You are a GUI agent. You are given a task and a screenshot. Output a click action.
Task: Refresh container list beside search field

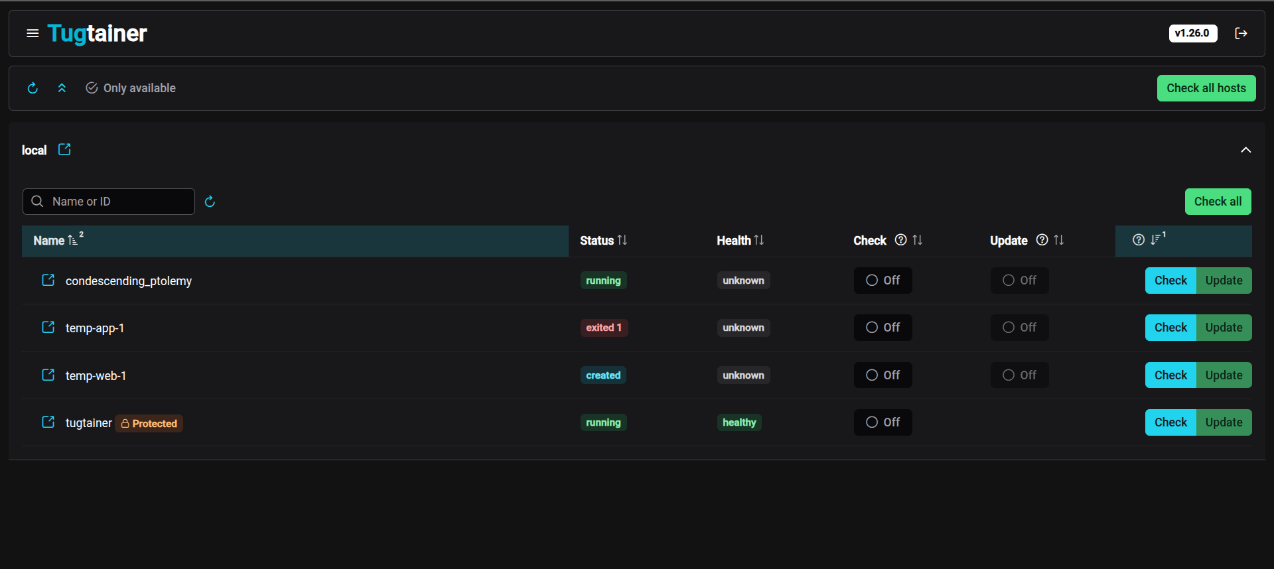(210, 202)
